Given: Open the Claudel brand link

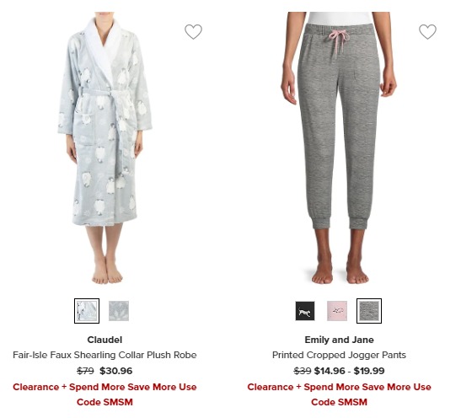Looking at the screenshot, I should point(105,340).
